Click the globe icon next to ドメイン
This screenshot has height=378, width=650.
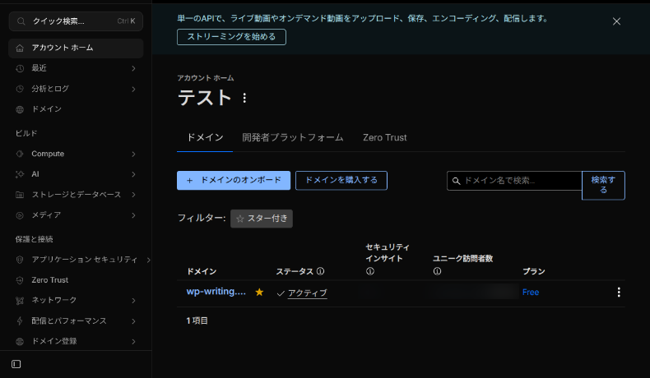point(20,109)
